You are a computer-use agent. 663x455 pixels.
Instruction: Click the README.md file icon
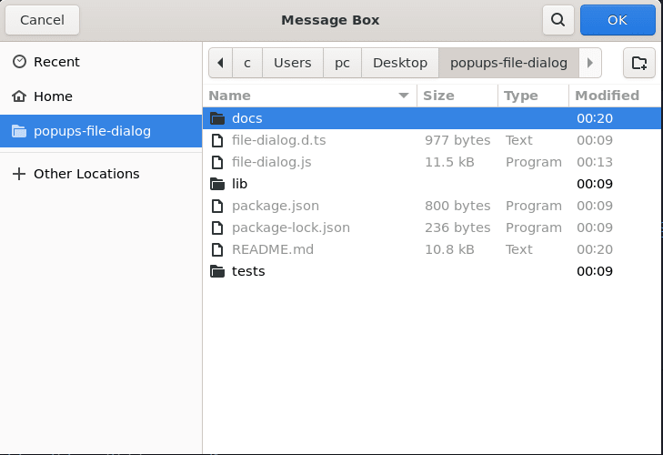tap(217, 249)
